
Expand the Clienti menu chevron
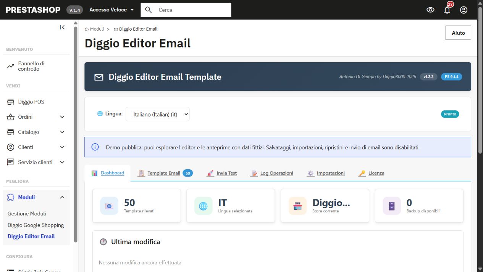tap(62, 147)
